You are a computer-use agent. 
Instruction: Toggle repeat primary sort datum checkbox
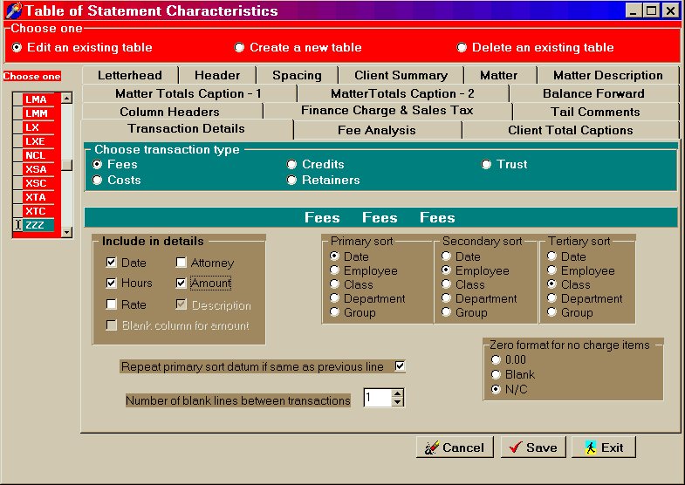point(401,366)
